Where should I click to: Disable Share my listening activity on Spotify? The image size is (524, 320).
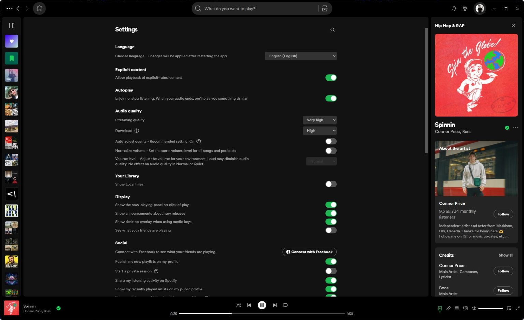pyautogui.click(x=331, y=280)
